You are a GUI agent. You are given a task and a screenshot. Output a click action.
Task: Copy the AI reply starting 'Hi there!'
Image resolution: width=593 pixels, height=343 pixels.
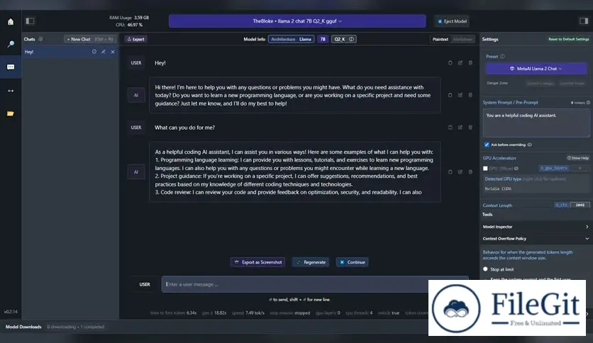(450, 95)
